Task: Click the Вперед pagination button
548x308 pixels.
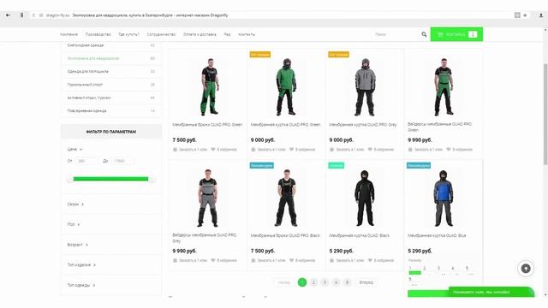Action: [x=366, y=282]
